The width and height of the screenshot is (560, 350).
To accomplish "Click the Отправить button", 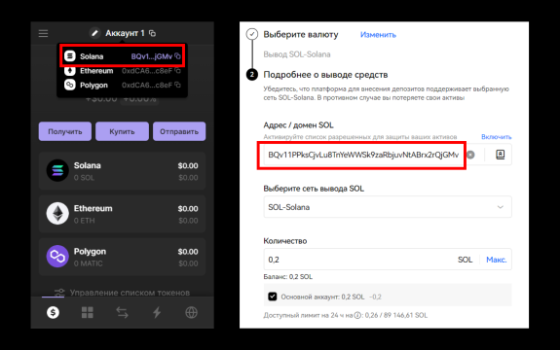I will pos(179,131).
